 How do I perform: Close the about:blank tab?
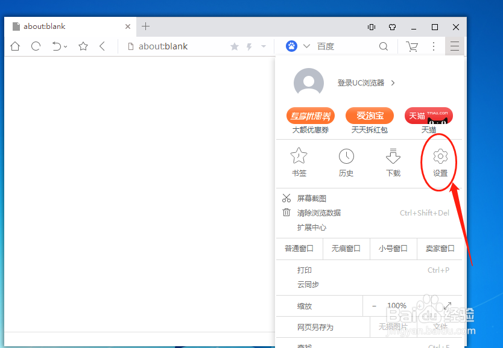tap(128, 26)
